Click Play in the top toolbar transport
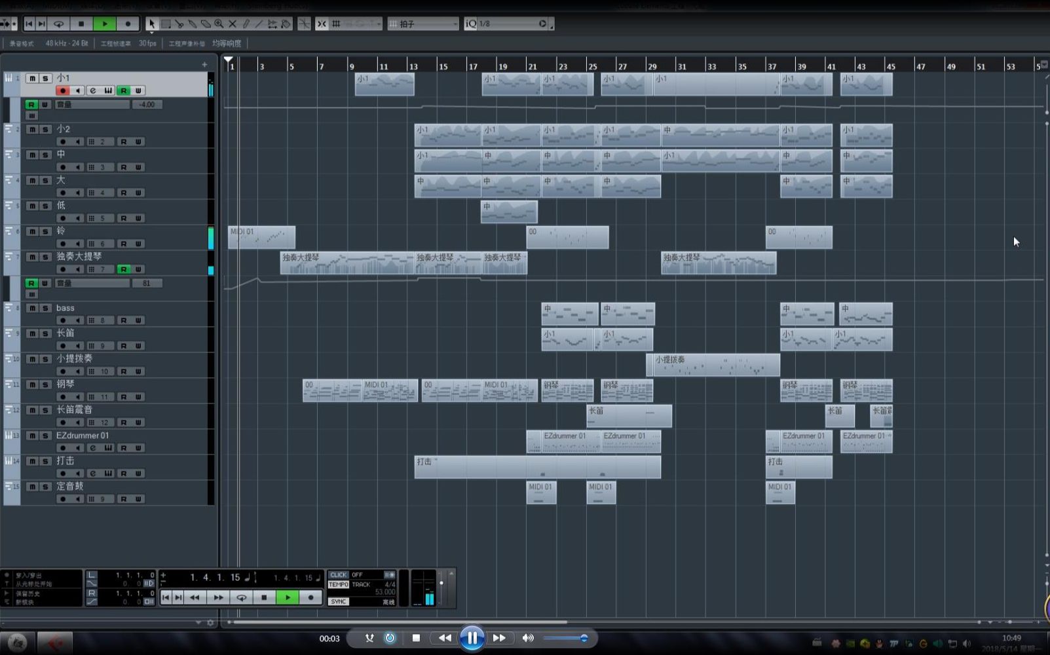 [x=105, y=24]
